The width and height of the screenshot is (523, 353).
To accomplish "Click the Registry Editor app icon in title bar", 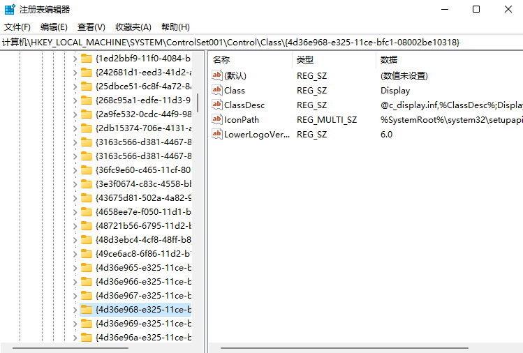I will pos(10,9).
